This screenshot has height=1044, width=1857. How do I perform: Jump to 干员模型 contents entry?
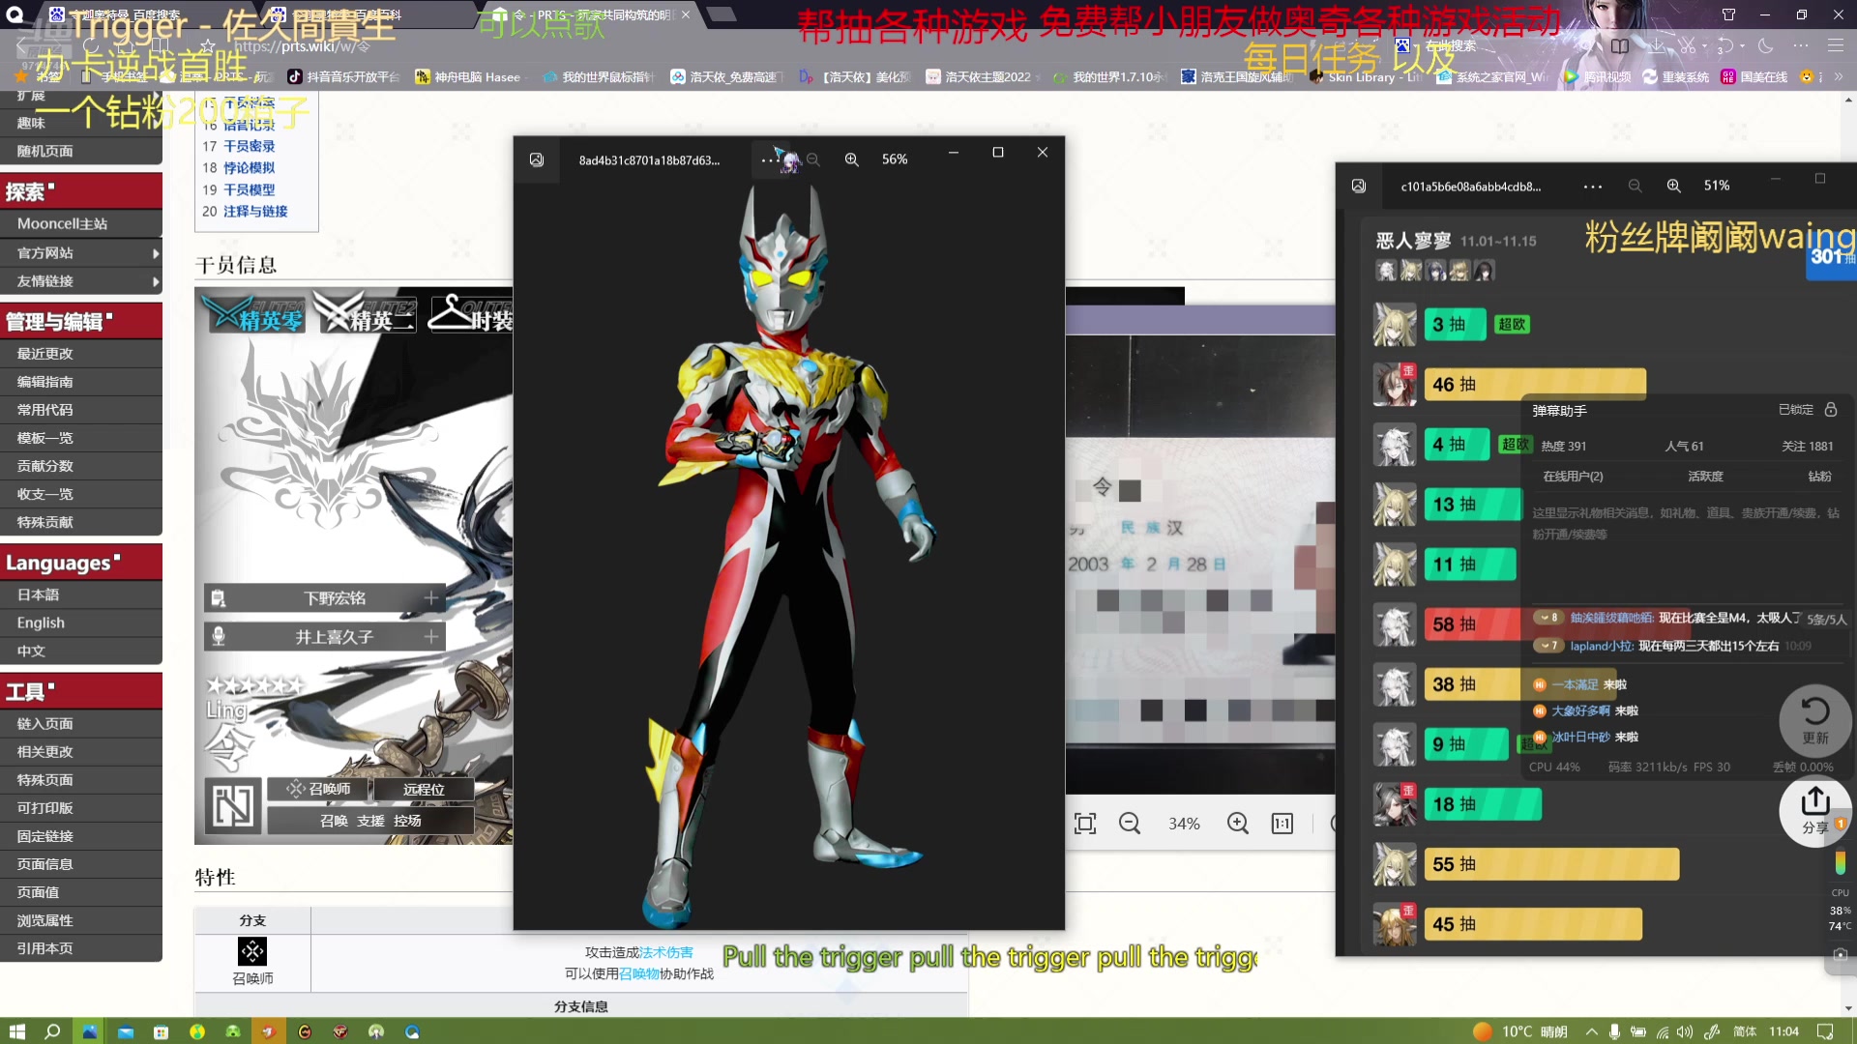(x=249, y=190)
